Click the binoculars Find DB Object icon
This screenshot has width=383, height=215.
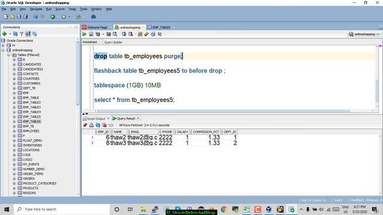(93, 17)
